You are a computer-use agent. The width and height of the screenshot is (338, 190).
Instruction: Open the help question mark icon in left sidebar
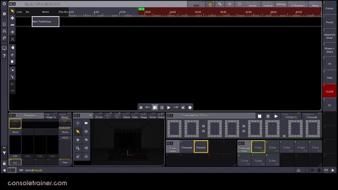(x=4, y=56)
